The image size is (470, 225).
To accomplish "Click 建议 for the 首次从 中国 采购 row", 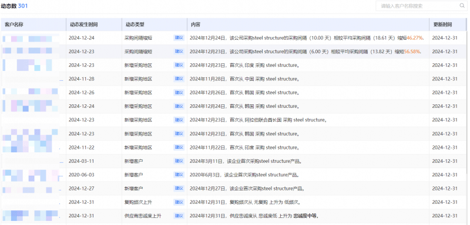I will [x=179, y=79].
